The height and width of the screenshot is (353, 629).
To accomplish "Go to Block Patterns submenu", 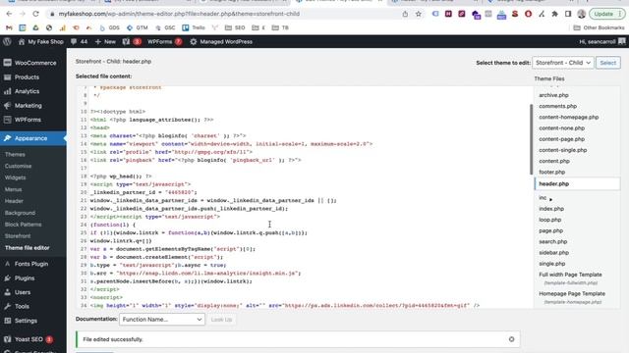I will point(23,225).
